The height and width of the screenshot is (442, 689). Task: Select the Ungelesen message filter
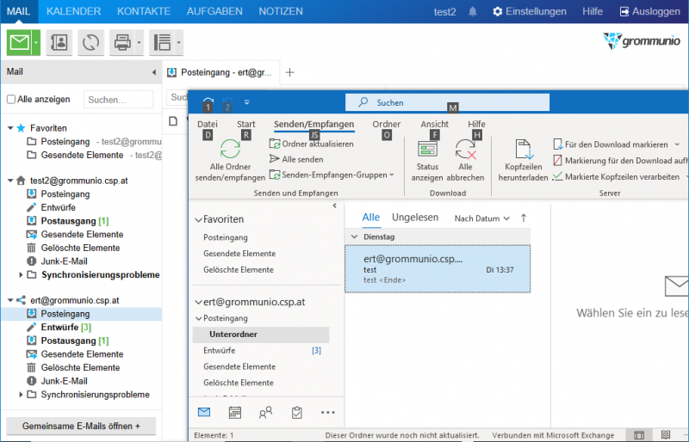point(415,218)
